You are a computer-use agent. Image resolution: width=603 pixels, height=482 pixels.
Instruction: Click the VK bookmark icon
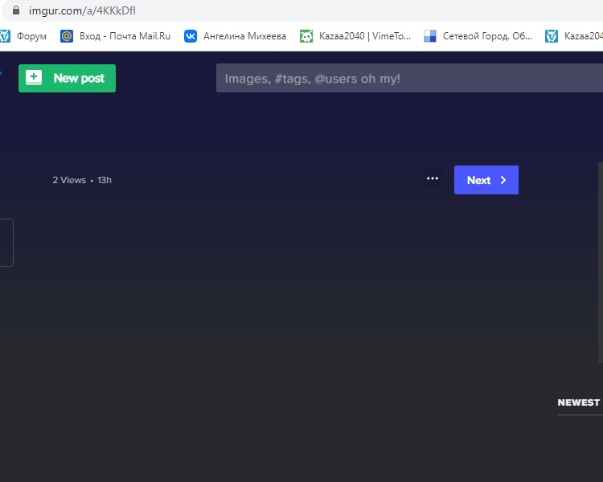[x=191, y=36]
